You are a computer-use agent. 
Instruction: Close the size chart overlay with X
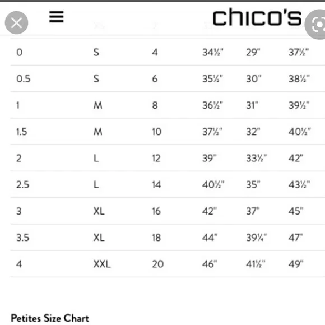click(x=16, y=23)
